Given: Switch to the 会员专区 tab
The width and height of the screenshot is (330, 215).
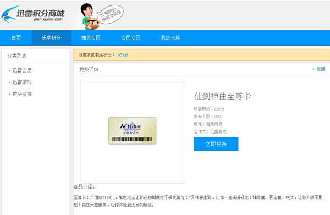Looking at the screenshot, I should pos(131,37).
